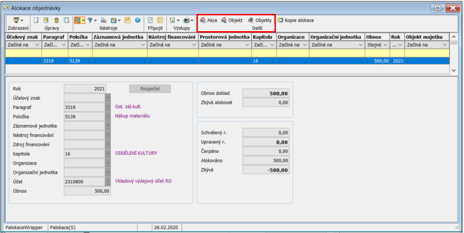Click the blue help question mark icon

(137, 20)
